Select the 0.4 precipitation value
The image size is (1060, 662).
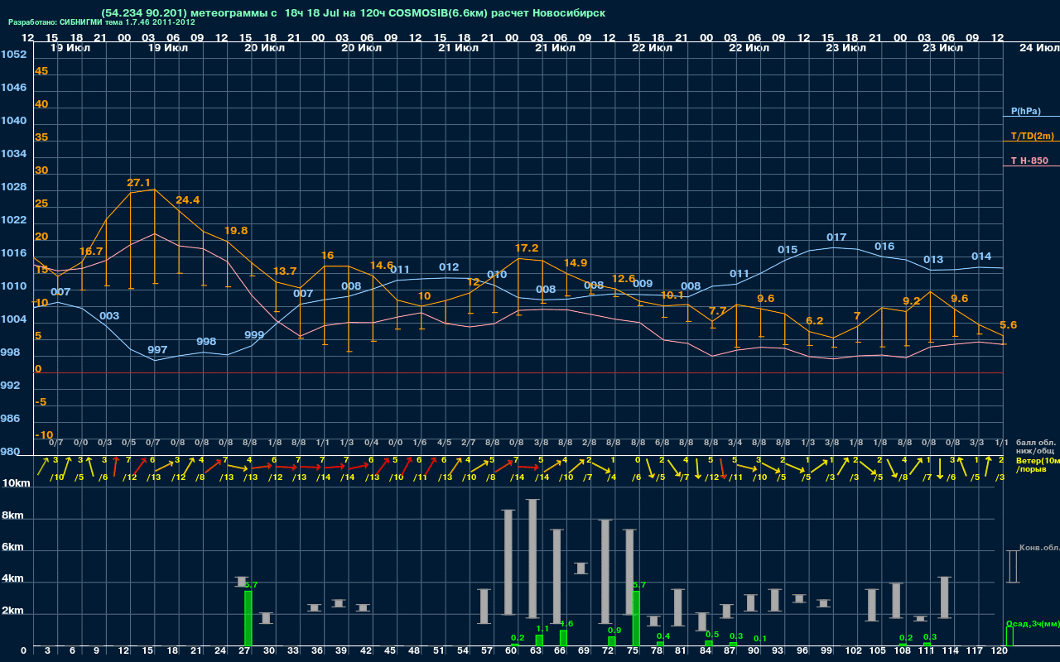[x=662, y=636]
